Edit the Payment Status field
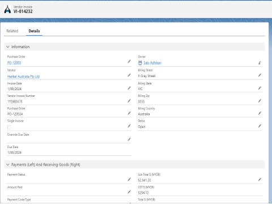This screenshot has width=272, height=204. (129, 179)
